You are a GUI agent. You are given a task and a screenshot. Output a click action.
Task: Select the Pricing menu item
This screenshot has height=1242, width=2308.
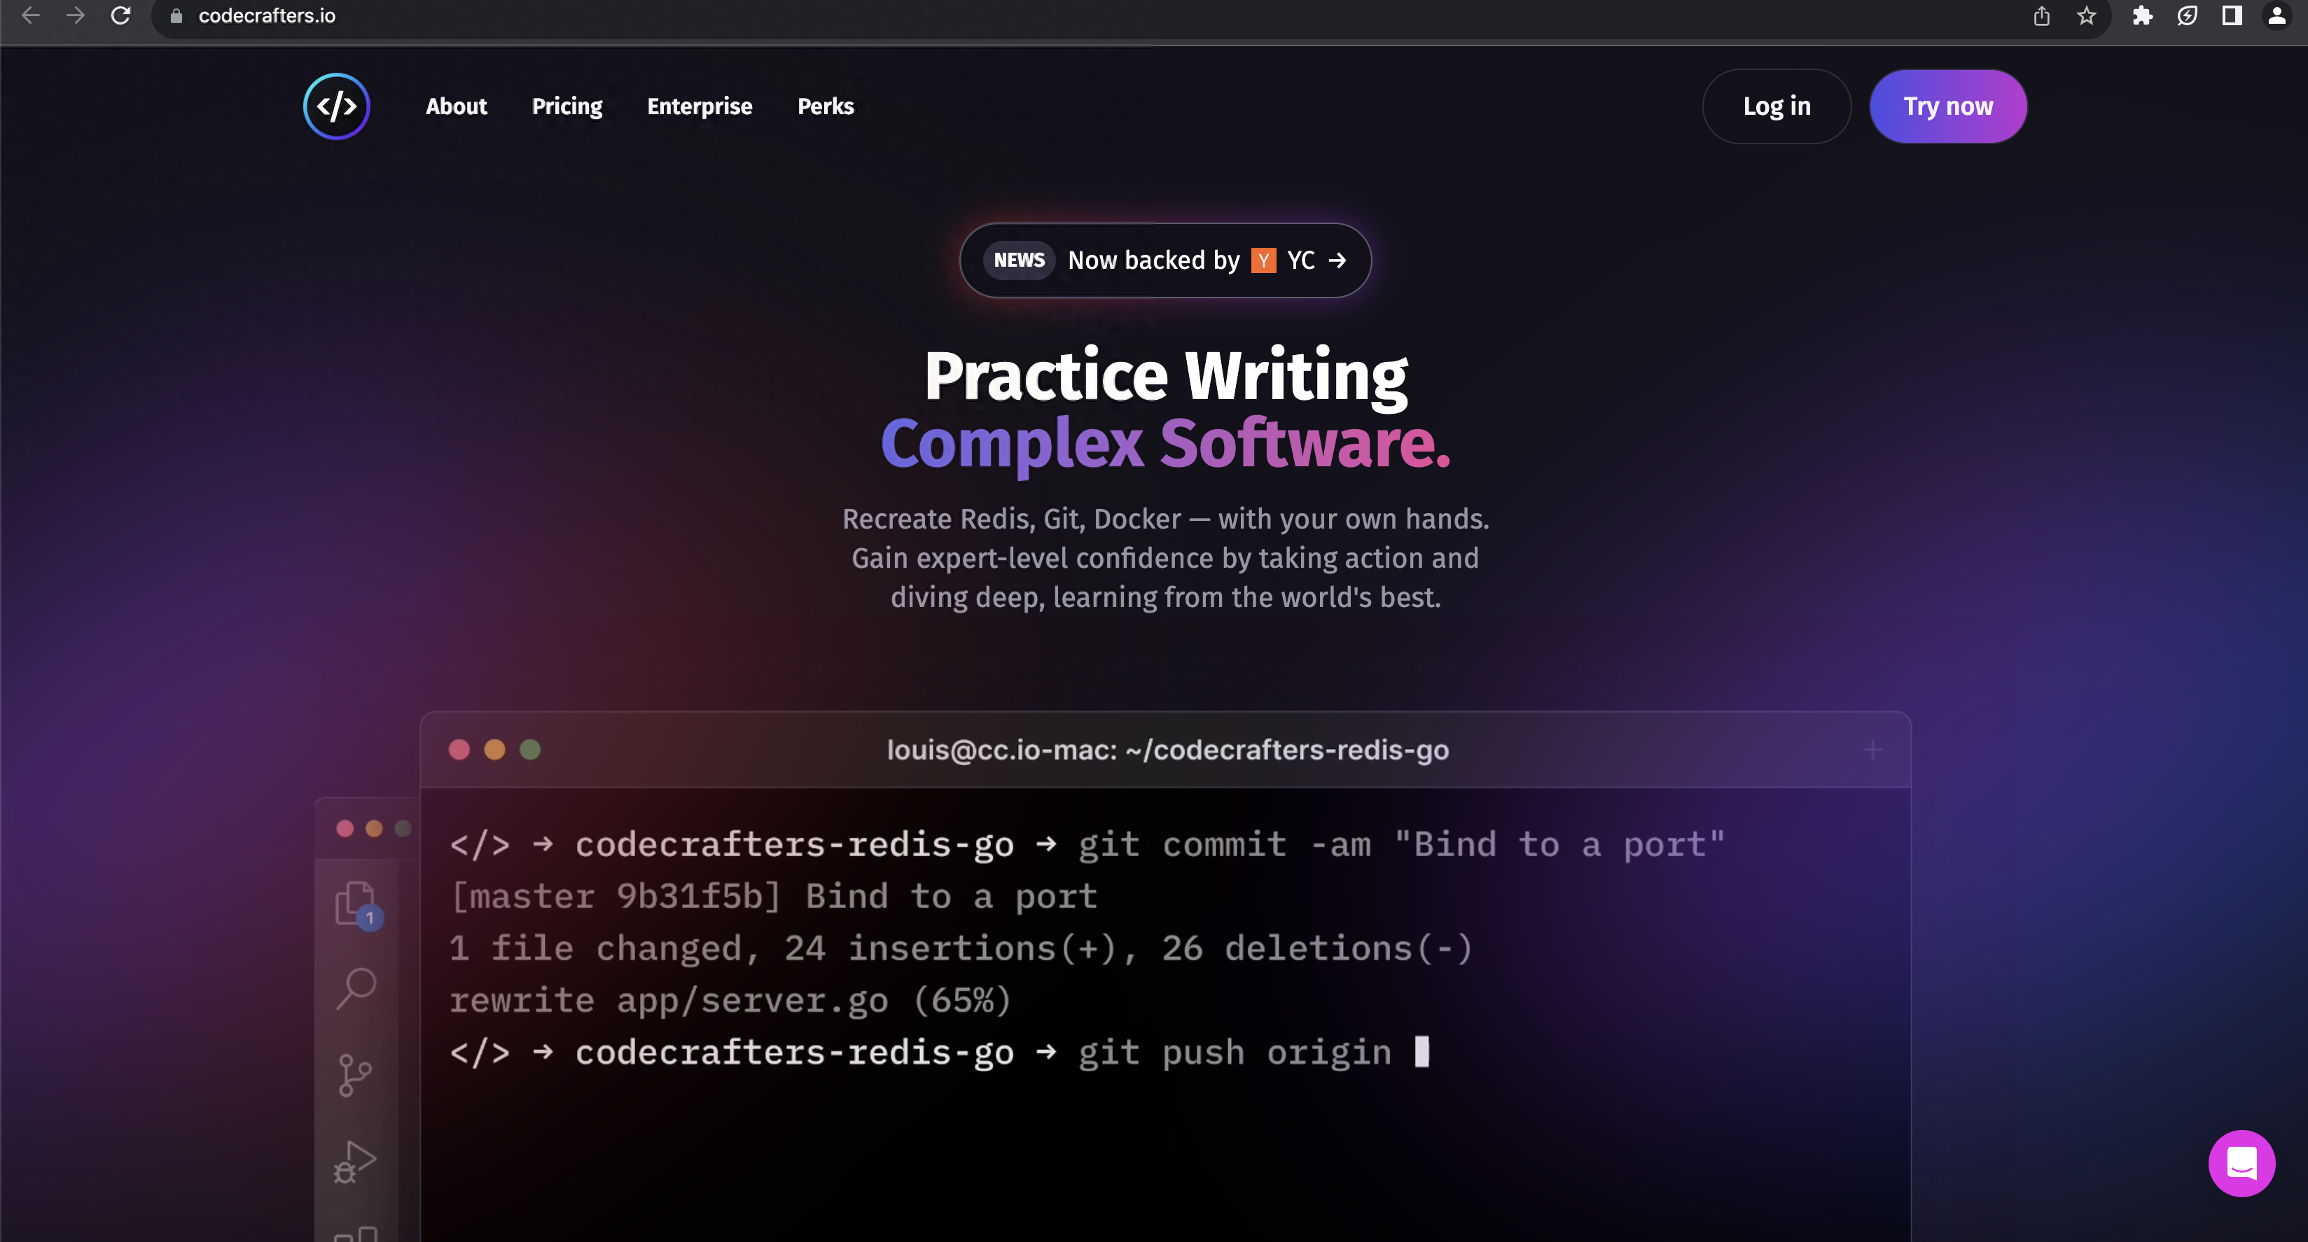click(x=567, y=106)
